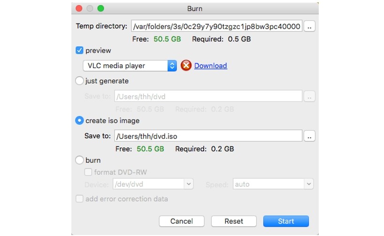Viewport: 384px width, 236px height.
Task: Click the Required 0.5 GB value
Action: point(239,39)
